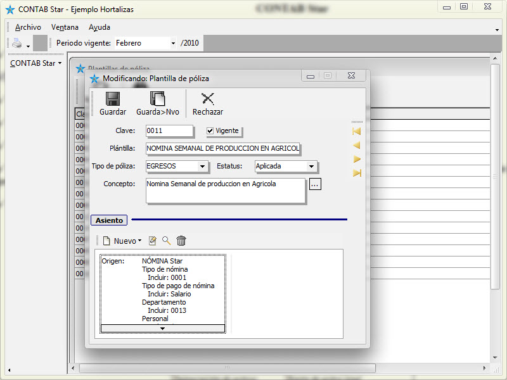Screen dimensions: 507x380
Task: Click the Guarda>Nvo save-and-new icon
Action: tap(157, 99)
